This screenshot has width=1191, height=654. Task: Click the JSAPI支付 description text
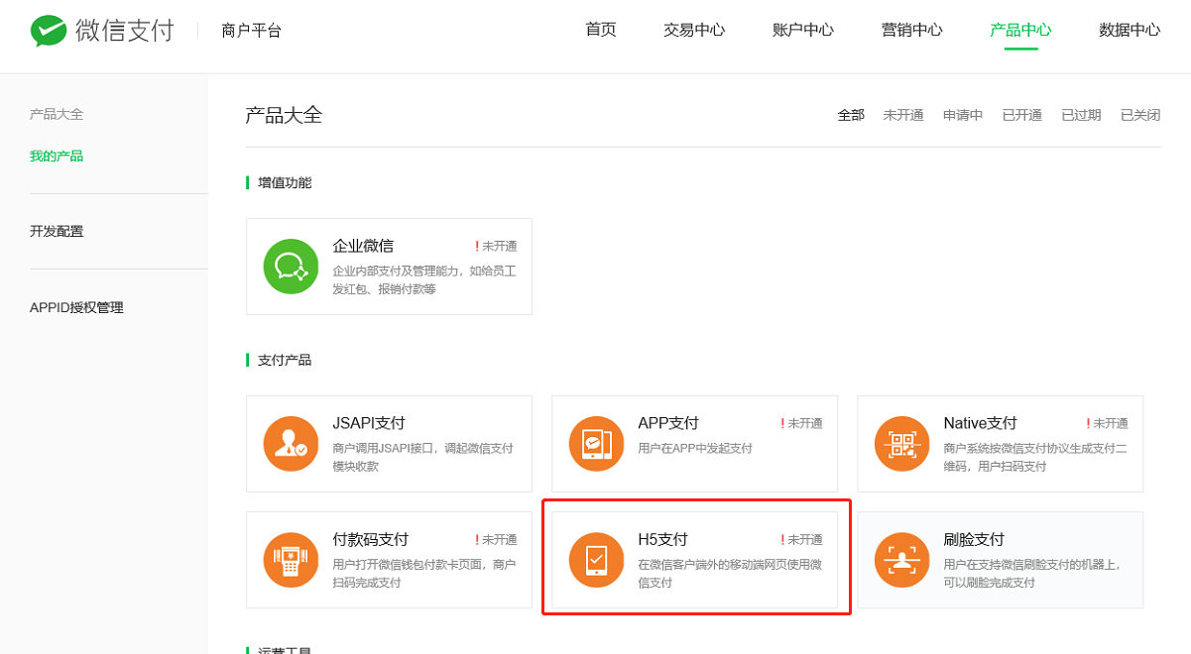pyautogui.click(x=423, y=457)
